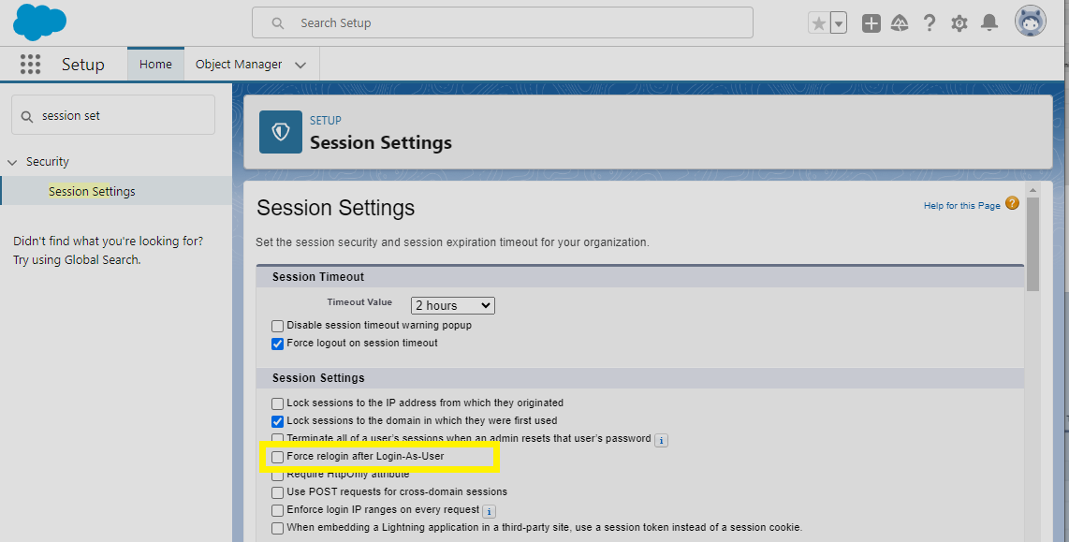Open the Timeout Value dropdown
This screenshot has width=1069, height=542.
click(x=453, y=305)
